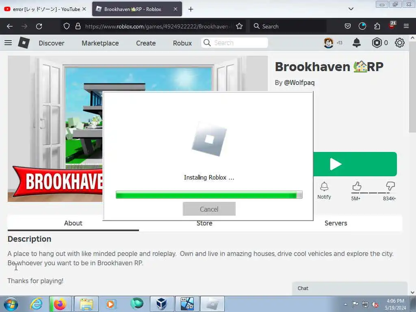416x312 pixels.
Task: Click the red extension badge showing 21
Action: pyautogui.click(x=392, y=25)
